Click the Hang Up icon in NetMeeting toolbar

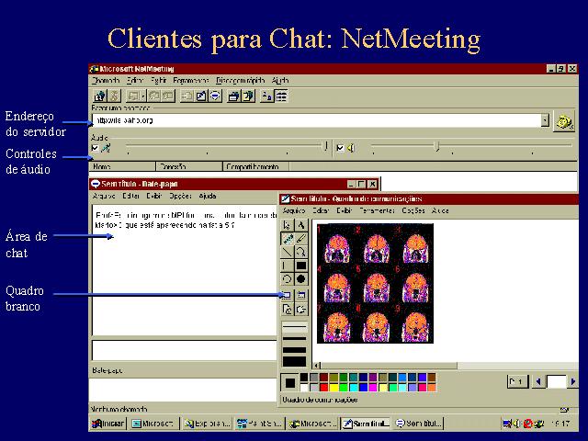click(x=114, y=96)
